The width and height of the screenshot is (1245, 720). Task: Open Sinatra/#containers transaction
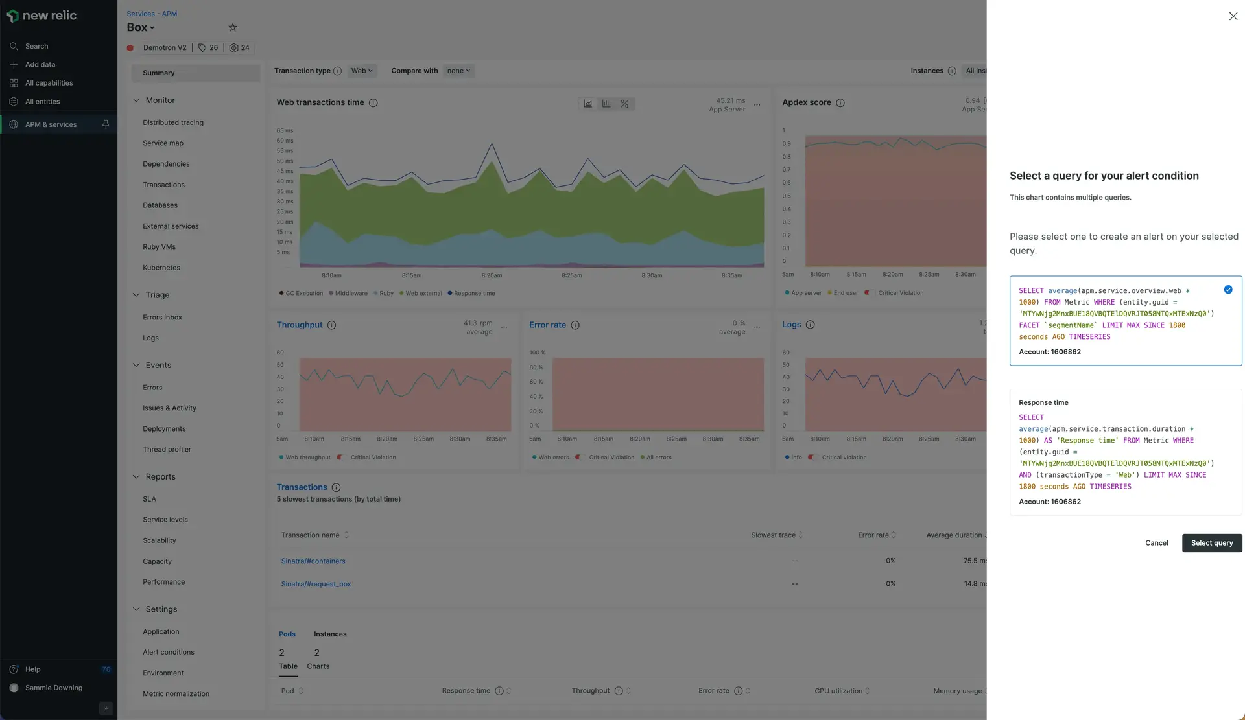pyautogui.click(x=313, y=561)
